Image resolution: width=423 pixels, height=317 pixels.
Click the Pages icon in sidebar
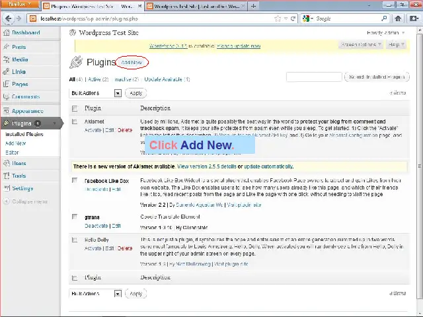coord(6,84)
